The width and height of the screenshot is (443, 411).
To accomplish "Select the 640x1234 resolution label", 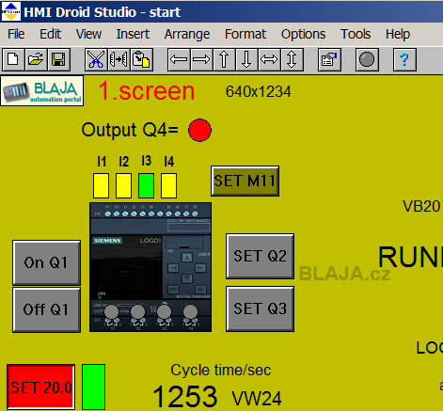I will [x=259, y=91].
